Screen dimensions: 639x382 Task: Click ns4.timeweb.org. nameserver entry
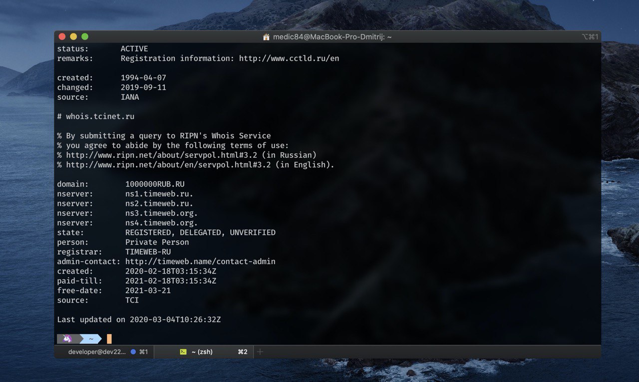pyautogui.click(x=162, y=223)
